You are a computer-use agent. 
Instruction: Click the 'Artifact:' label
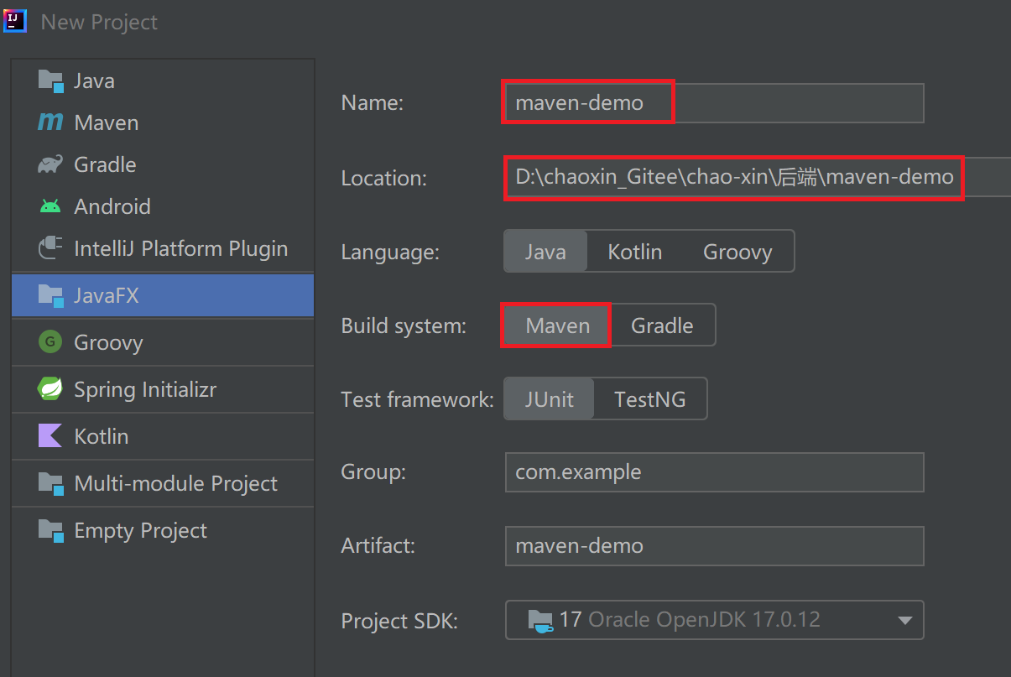pyautogui.click(x=378, y=546)
